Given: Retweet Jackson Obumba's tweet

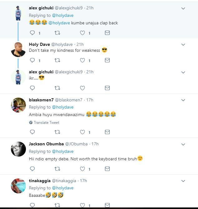Looking at the screenshot, I should click(57, 169).
